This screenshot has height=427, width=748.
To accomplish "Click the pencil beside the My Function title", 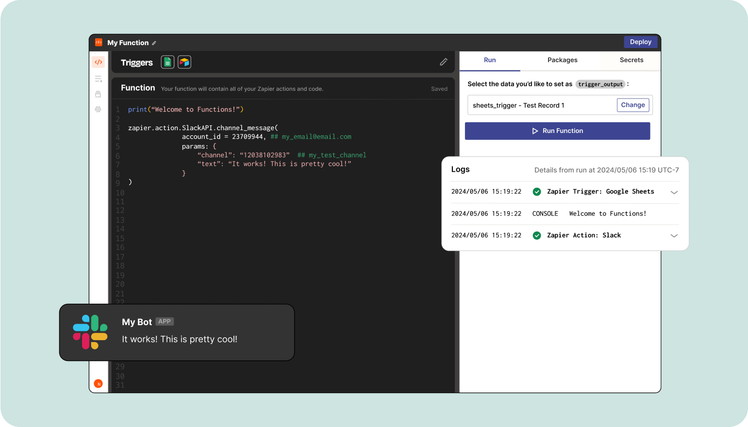I will 154,43.
